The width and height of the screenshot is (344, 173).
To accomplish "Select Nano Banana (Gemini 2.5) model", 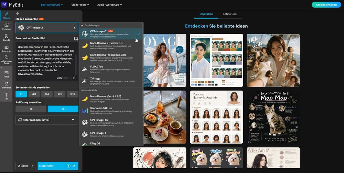I will (111, 99).
